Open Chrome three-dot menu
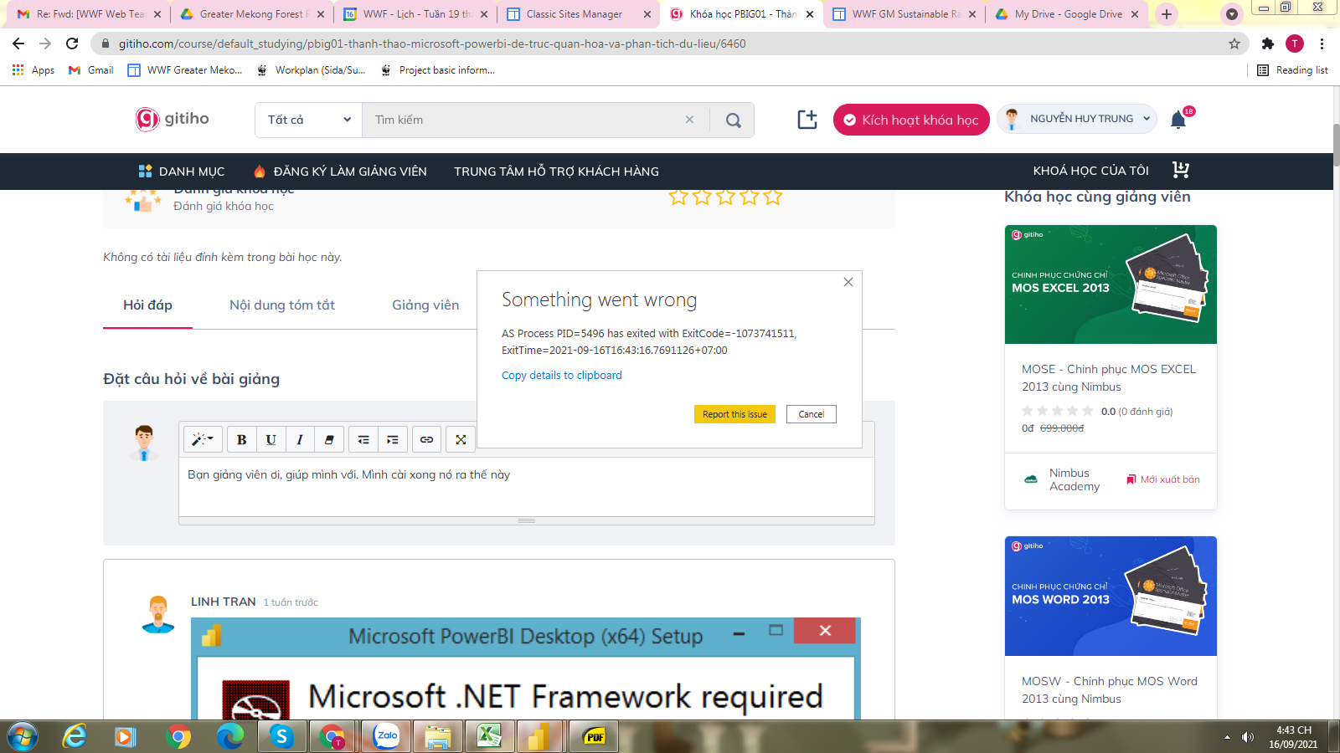 coord(1322,44)
